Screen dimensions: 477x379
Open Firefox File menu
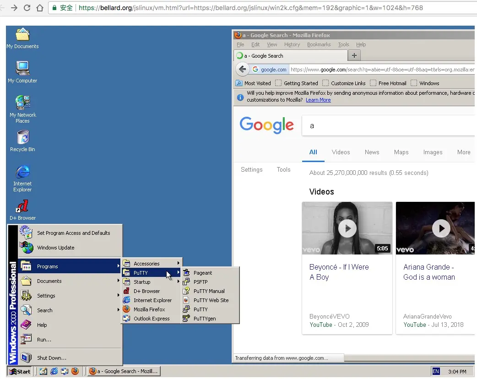click(x=240, y=44)
